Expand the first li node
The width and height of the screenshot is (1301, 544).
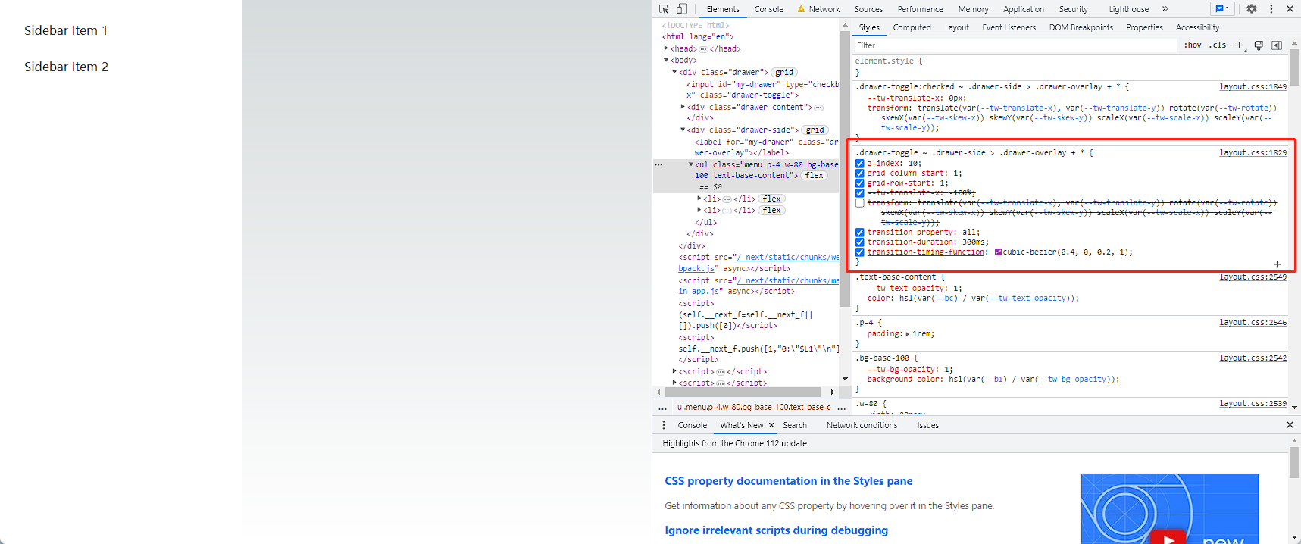[x=699, y=199]
